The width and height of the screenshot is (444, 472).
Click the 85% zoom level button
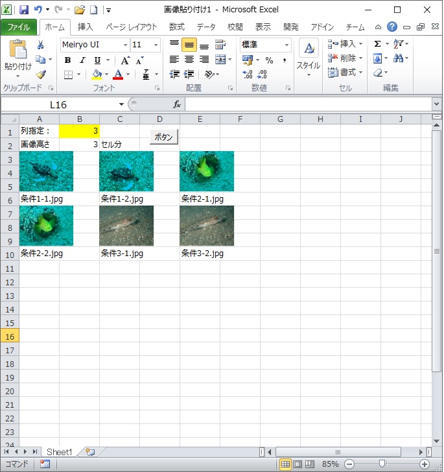click(330, 464)
